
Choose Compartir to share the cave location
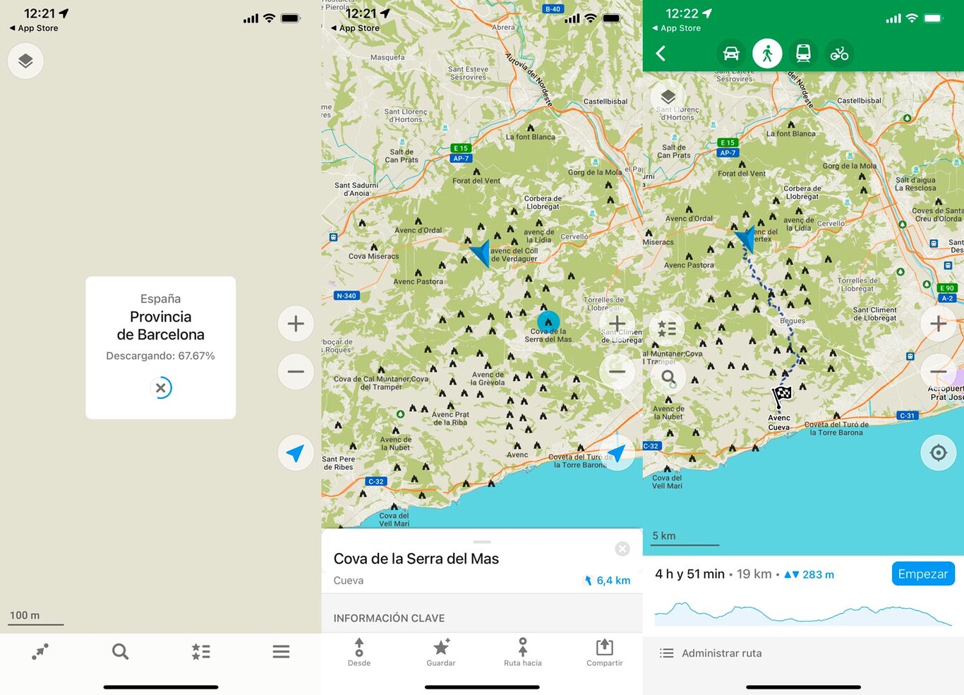tap(604, 651)
